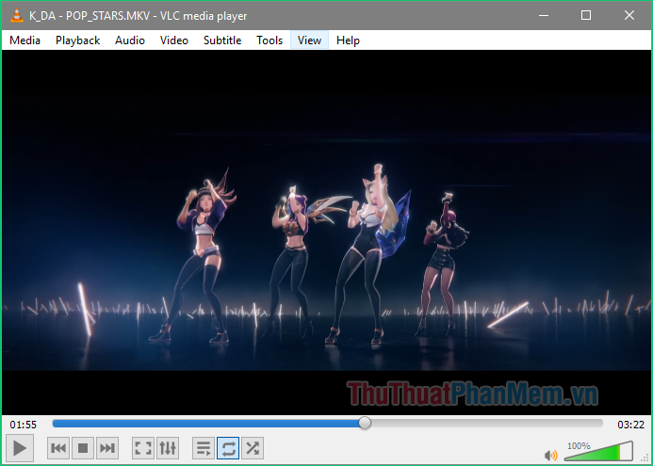Jump to previous media track
Image resolution: width=653 pixels, height=466 pixels.
click(x=58, y=448)
